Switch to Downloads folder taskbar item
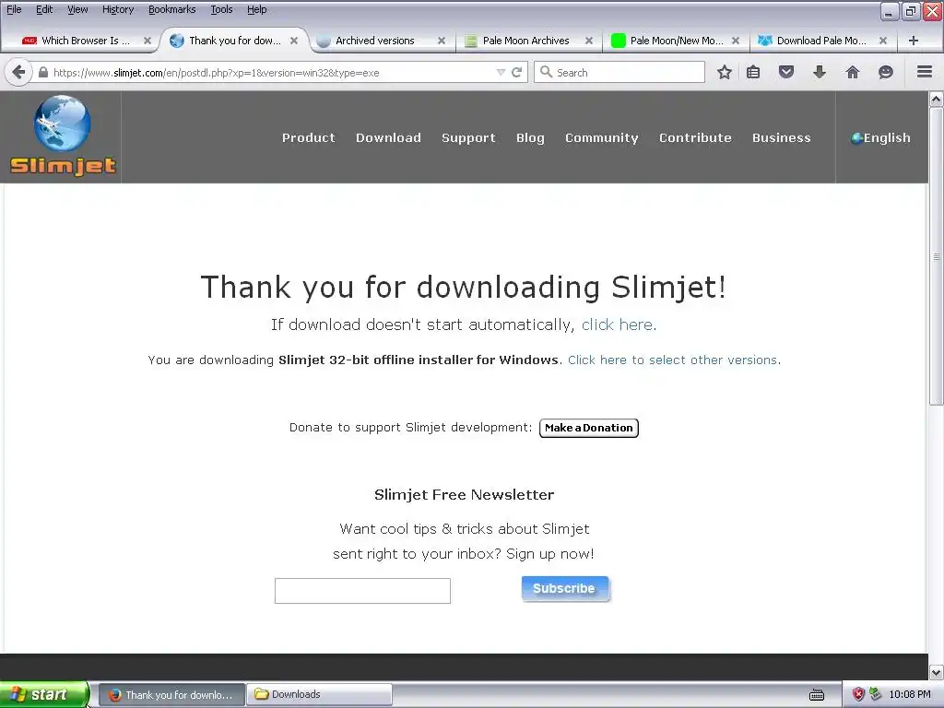The width and height of the screenshot is (944, 708). (x=319, y=694)
